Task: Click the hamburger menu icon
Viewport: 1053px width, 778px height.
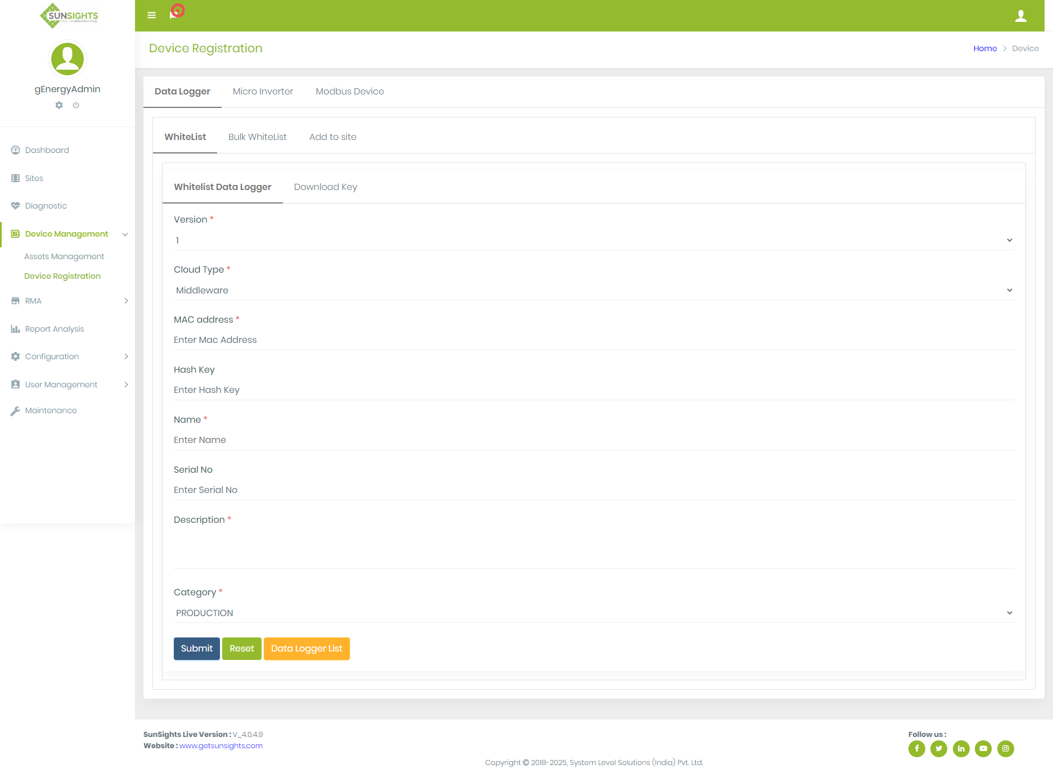Action: (151, 15)
